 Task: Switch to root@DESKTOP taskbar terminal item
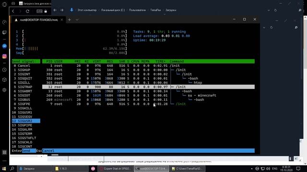(152, 169)
